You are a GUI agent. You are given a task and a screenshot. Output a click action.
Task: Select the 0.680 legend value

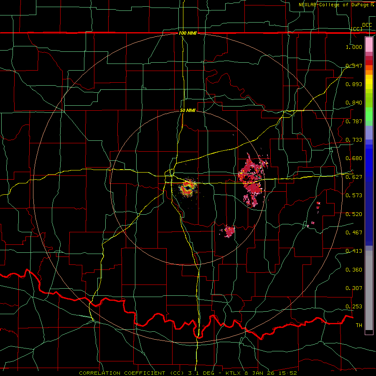pos(354,158)
